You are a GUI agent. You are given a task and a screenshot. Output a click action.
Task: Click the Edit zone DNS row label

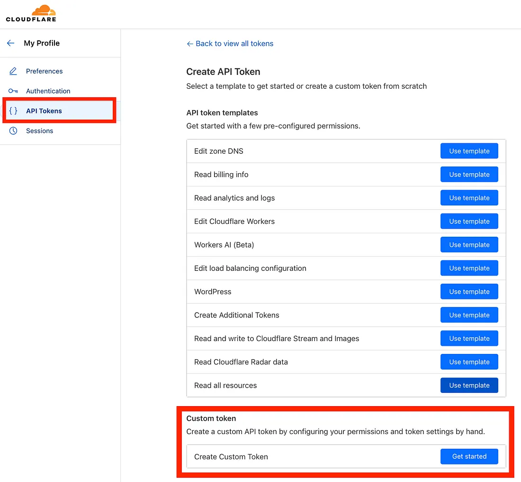(x=219, y=151)
